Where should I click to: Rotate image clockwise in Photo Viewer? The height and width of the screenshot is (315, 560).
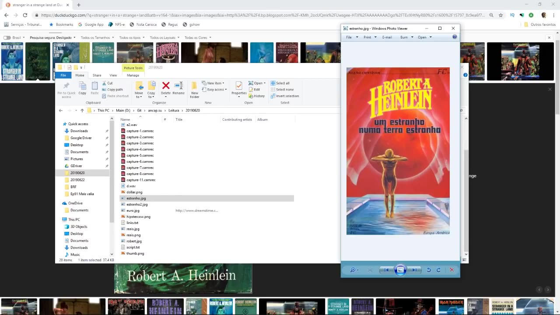click(438, 270)
